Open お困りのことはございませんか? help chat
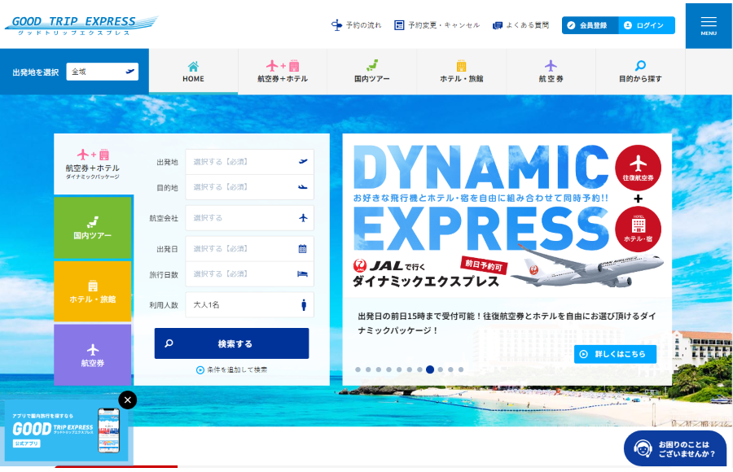The width and height of the screenshot is (733, 472). (675, 448)
